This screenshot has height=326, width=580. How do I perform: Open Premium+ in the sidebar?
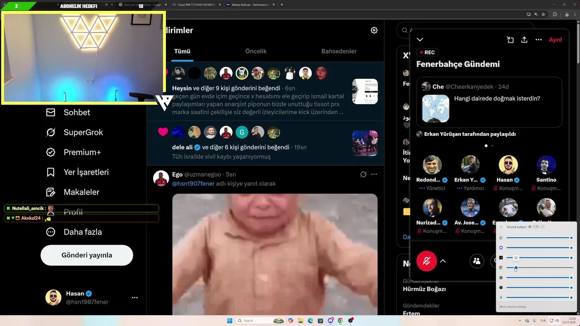click(x=73, y=152)
